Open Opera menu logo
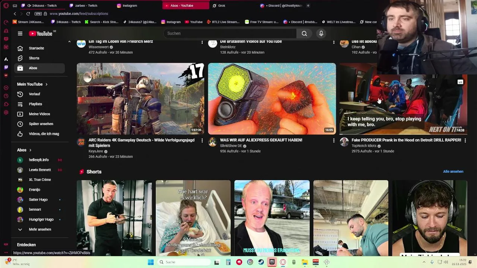Image resolution: width=477 pixels, height=268 pixels. (x=6, y=6)
